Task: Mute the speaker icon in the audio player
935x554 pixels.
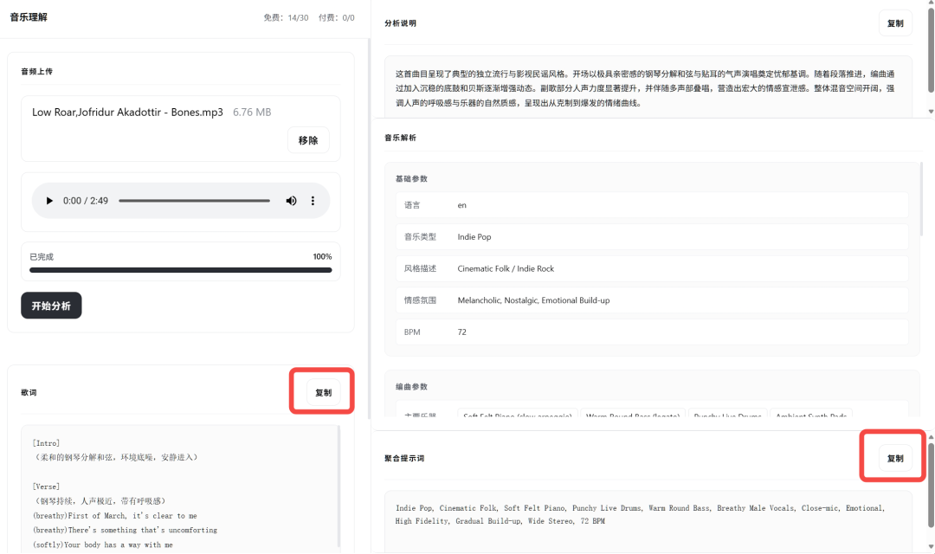Action: click(291, 200)
